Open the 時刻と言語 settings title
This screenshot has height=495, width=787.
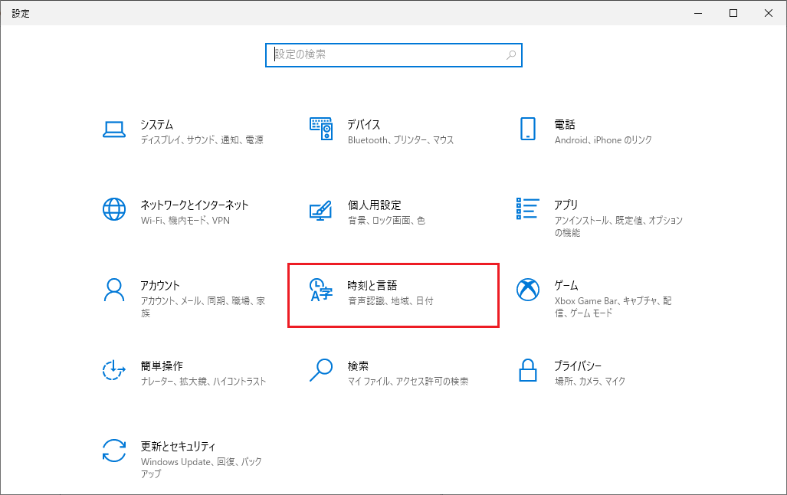tap(372, 286)
